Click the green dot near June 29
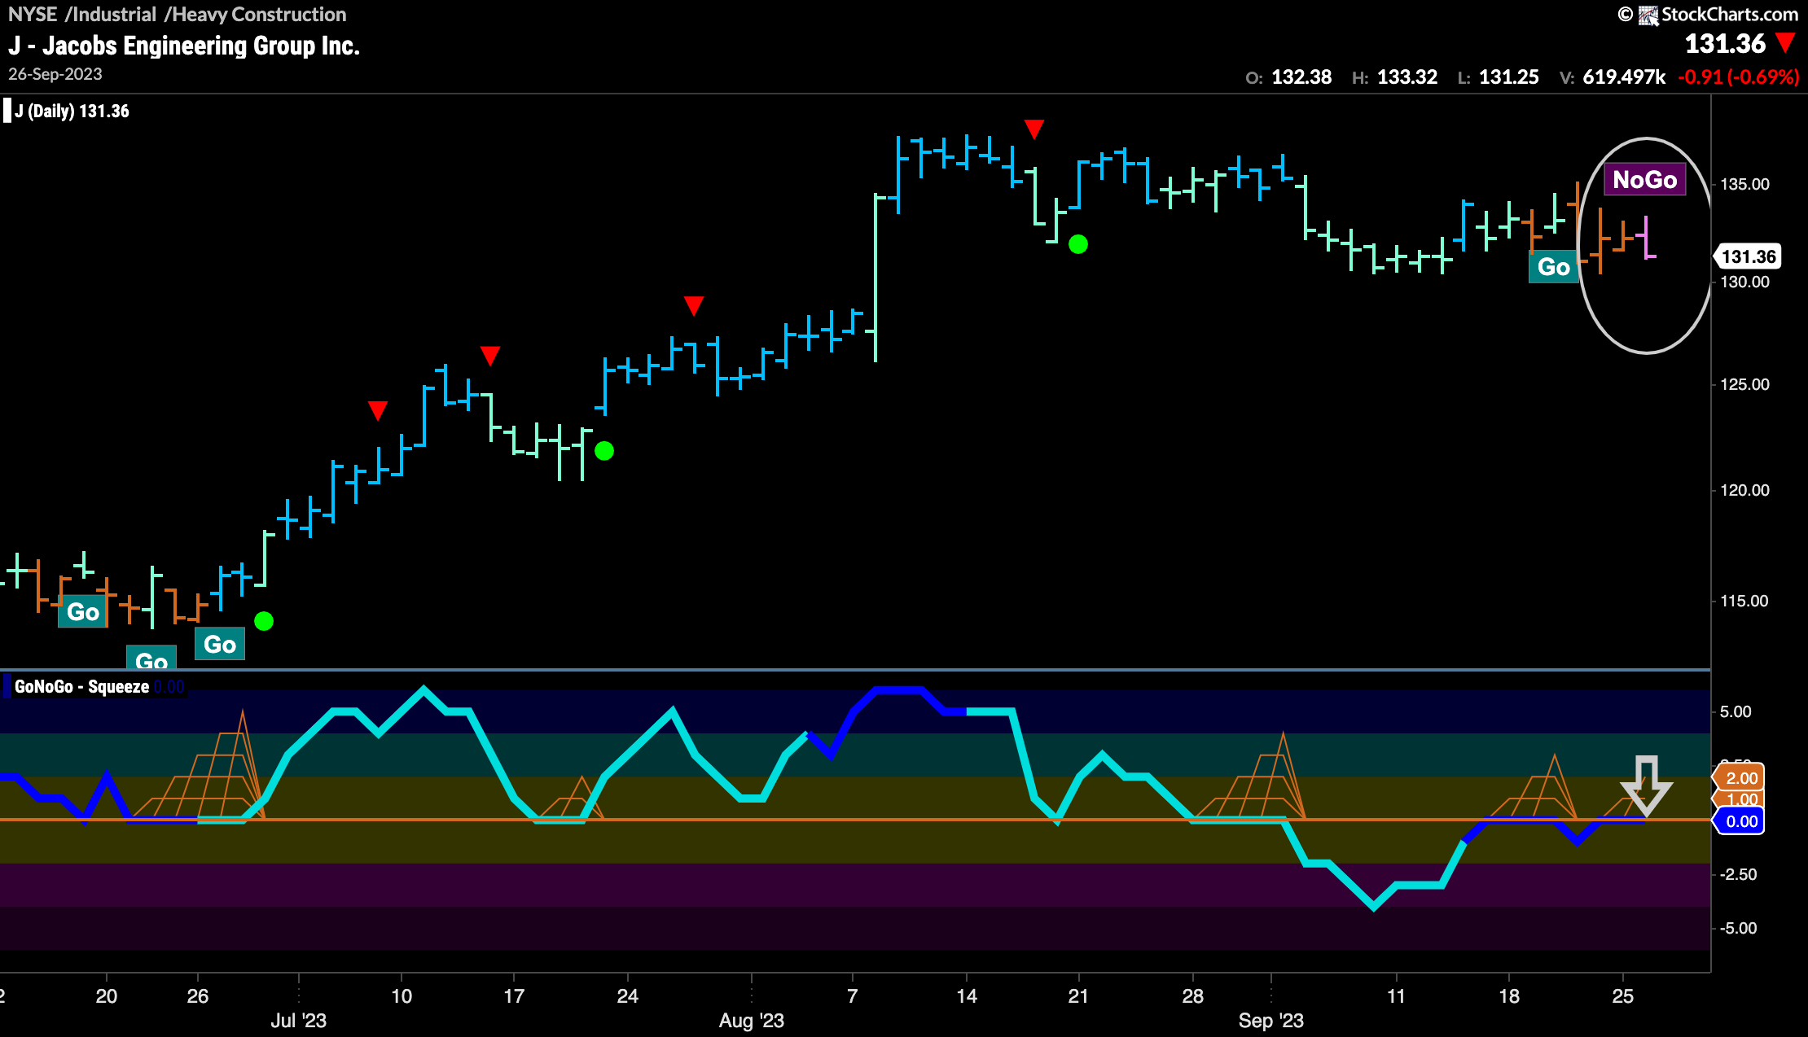The width and height of the screenshot is (1808, 1037). pos(264,621)
